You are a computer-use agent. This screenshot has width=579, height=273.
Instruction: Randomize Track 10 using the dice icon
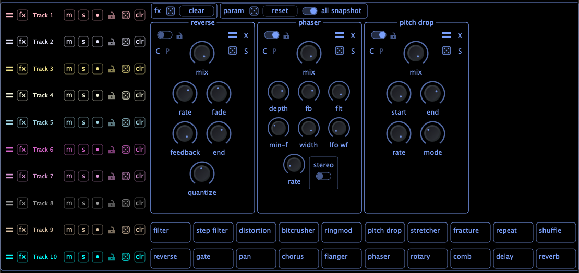[x=126, y=256]
